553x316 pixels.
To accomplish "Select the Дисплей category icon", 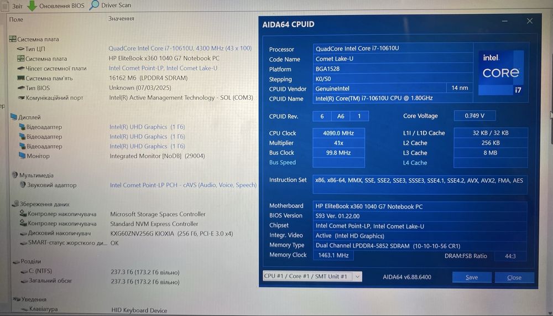I will pos(14,117).
